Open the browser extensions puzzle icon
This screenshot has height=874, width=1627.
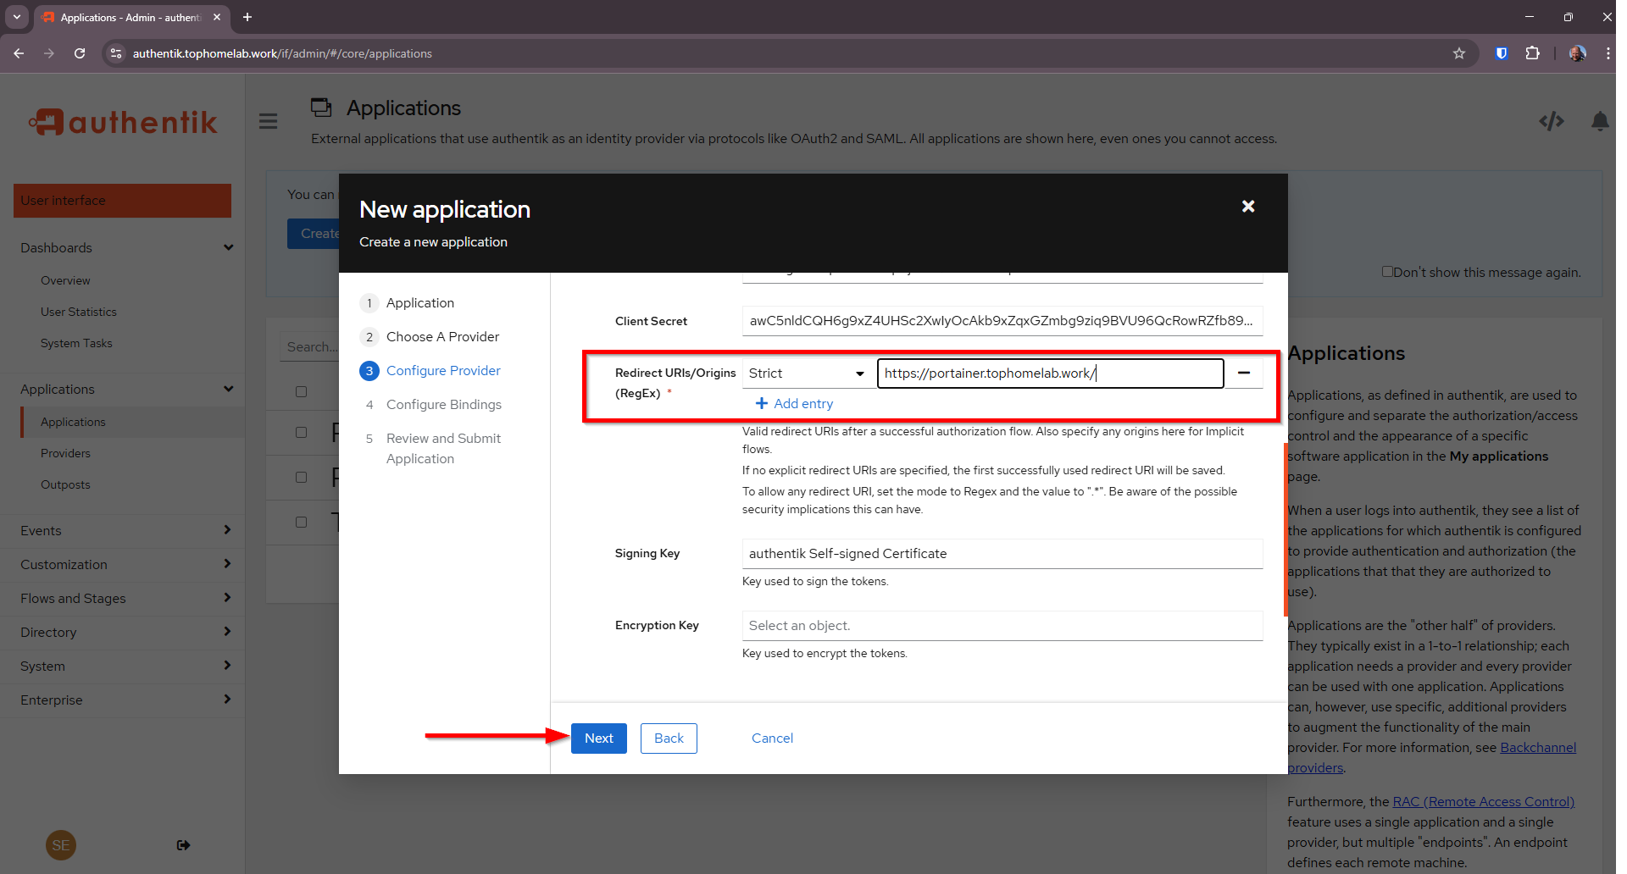point(1532,53)
